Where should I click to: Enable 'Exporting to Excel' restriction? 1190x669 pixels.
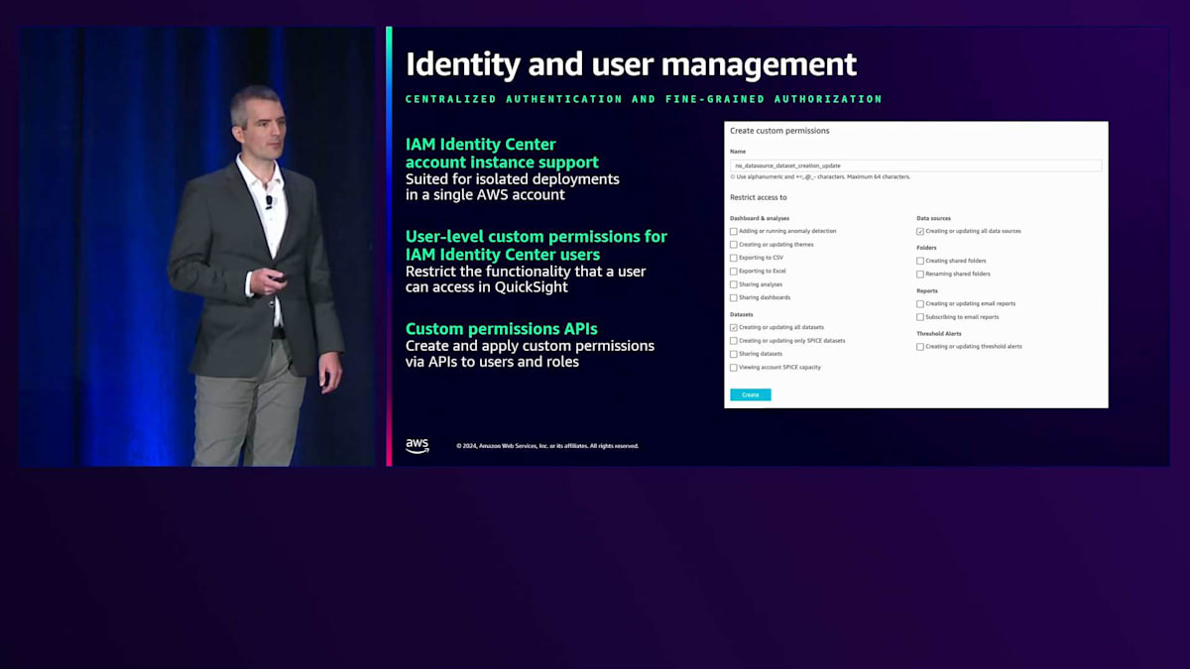pyautogui.click(x=734, y=271)
